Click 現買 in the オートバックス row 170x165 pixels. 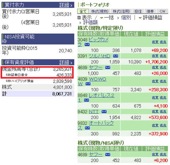155,125
